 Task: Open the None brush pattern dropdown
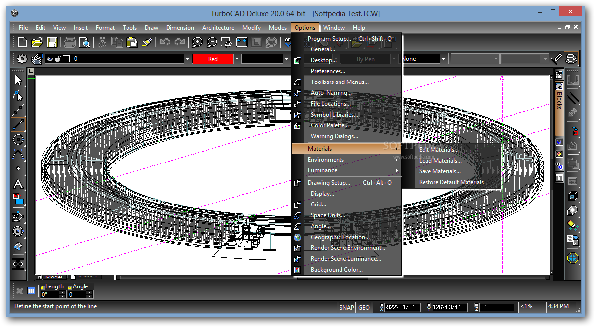pyautogui.click(x=443, y=59)
